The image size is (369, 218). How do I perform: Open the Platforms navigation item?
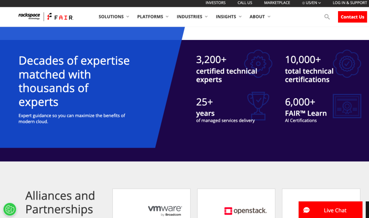click(150, 17)
